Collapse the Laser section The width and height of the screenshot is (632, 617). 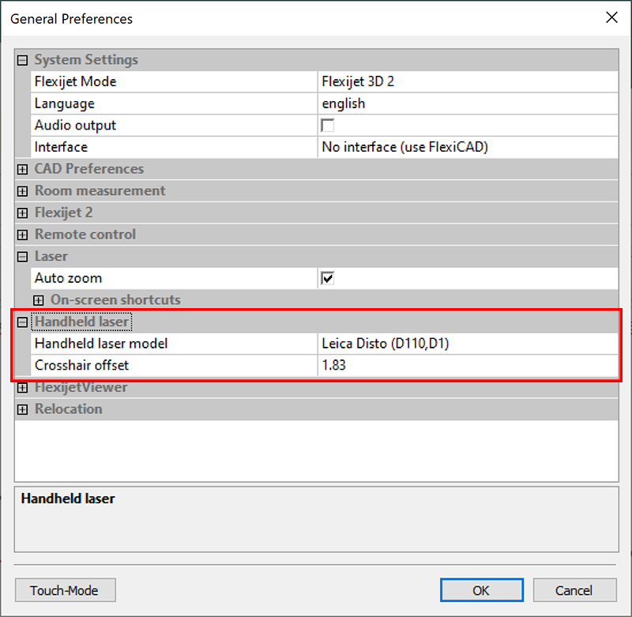coord(22,256)
